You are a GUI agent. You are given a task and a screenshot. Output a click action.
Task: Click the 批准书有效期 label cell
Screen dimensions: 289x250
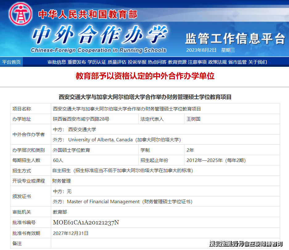pos(31,233)
